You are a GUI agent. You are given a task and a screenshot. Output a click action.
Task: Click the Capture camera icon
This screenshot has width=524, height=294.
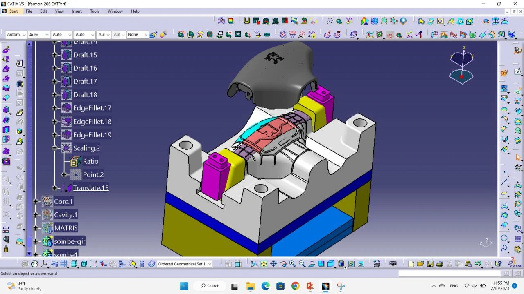[393, 264]
